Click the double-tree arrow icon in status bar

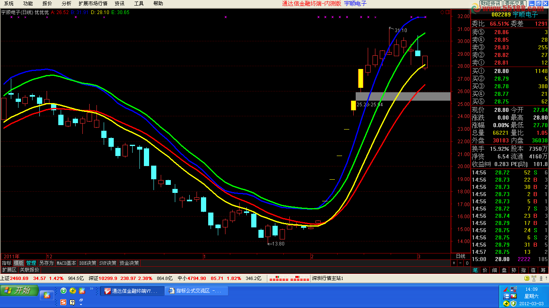pos(542,278)
